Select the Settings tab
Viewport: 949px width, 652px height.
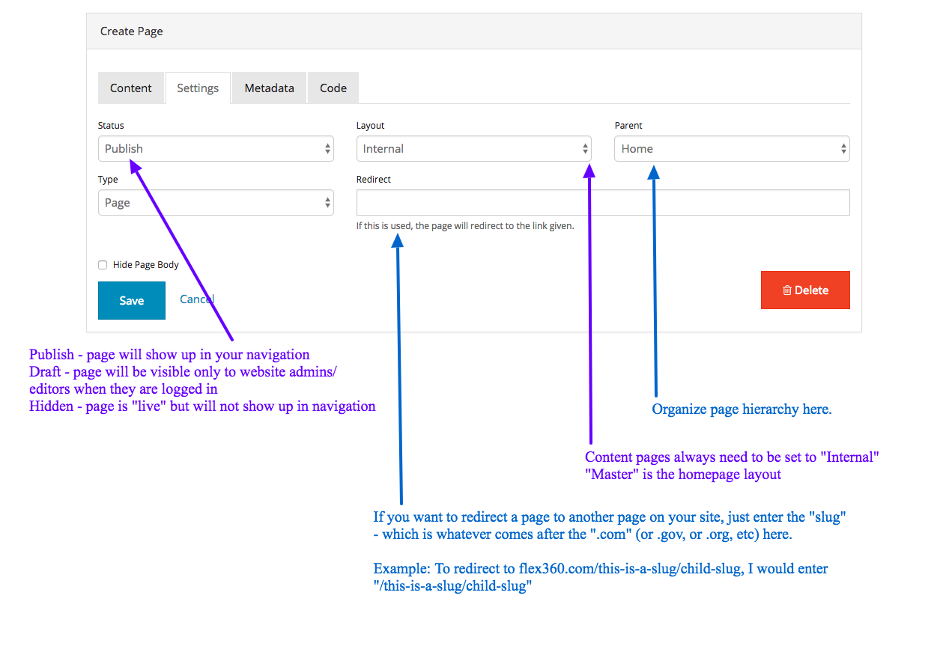tap(198, 88)
